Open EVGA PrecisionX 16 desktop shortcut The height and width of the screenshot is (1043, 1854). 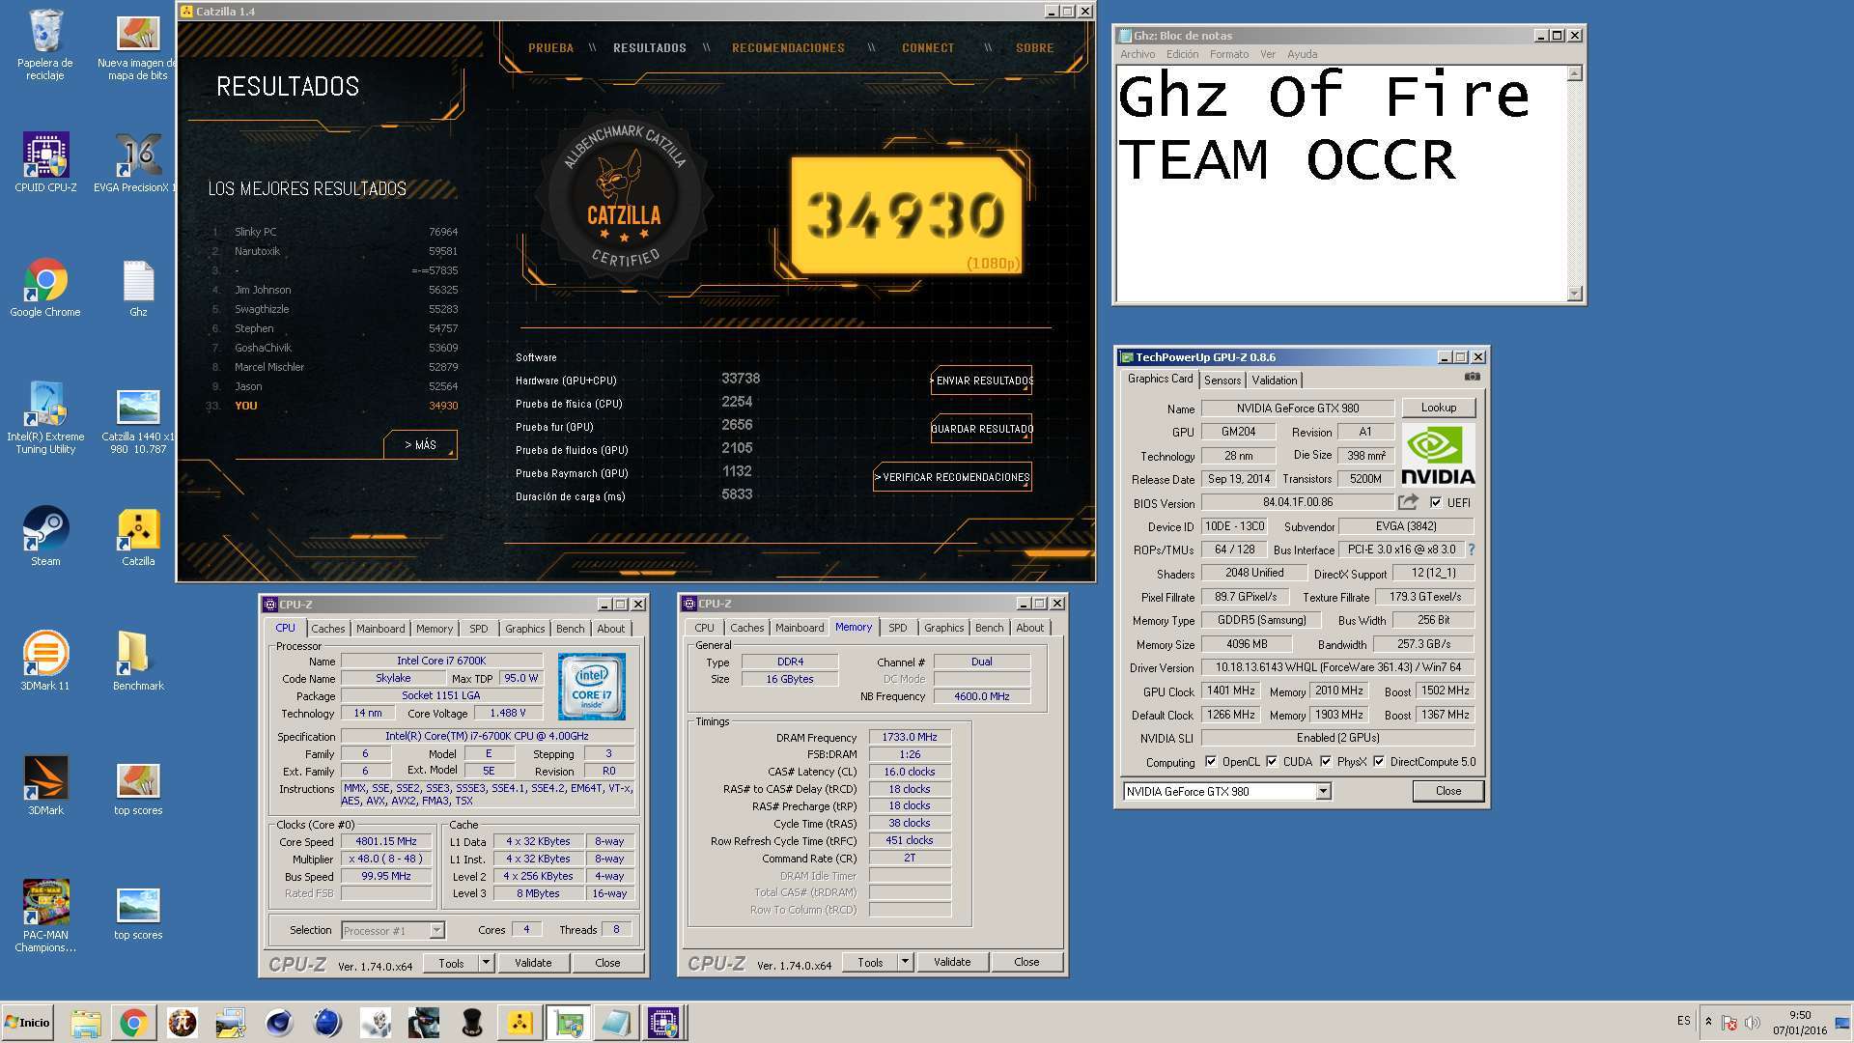pos(138,162)
